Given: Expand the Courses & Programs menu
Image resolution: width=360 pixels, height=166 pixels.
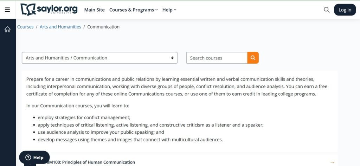Looking at the screenshot, I should point(134,10).
